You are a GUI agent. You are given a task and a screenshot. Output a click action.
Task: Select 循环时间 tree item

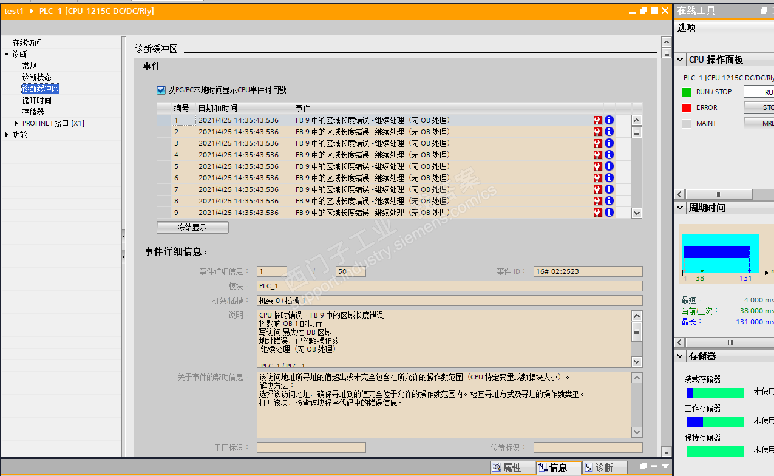click(36, 100)
